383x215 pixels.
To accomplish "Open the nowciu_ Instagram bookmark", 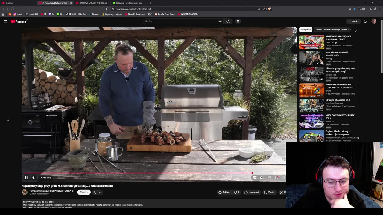I will click(18, 14).
